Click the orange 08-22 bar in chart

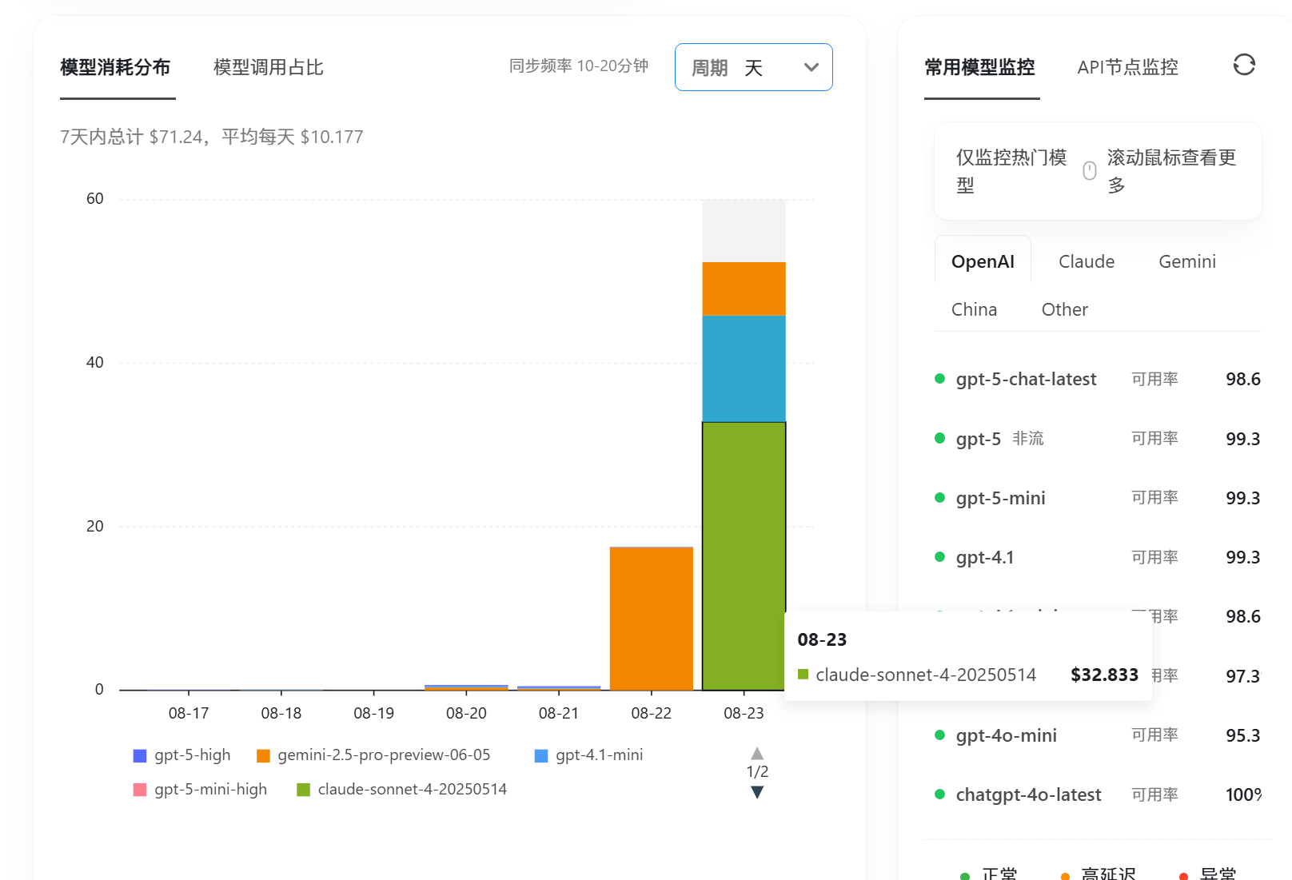click(x=651, y=618)
